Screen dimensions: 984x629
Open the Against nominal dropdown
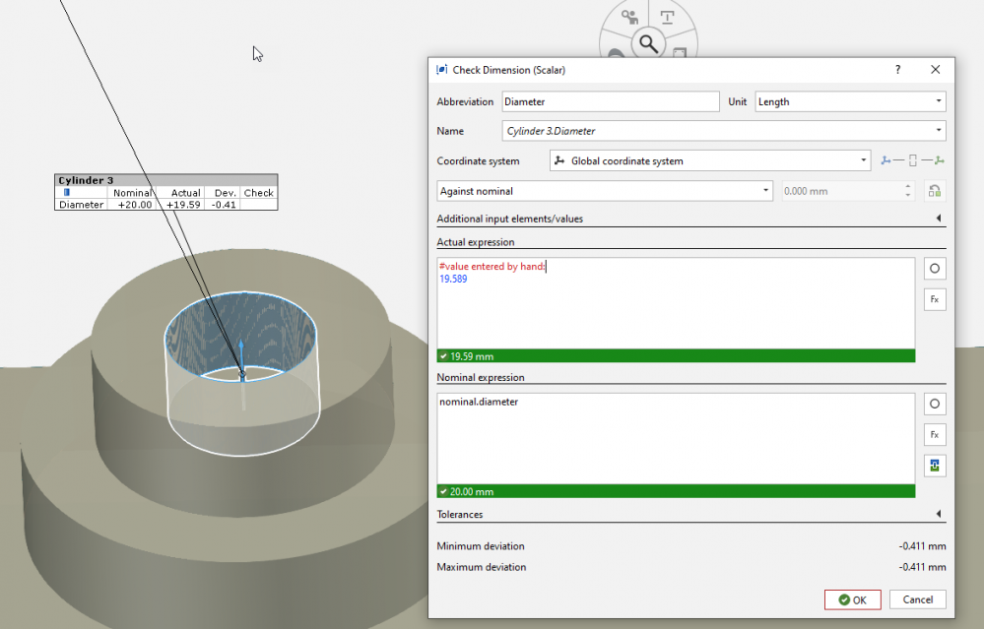pos(605,191)
